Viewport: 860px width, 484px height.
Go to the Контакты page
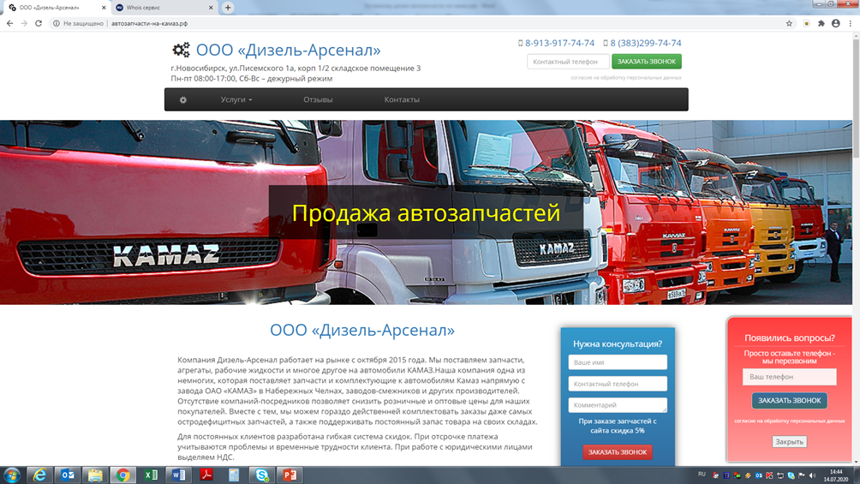point(402,100)
